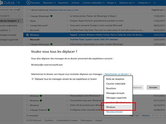Screen dimensions: 166x124
Task: Open the Organiser par sort dropdown
Action: point(158,10)
